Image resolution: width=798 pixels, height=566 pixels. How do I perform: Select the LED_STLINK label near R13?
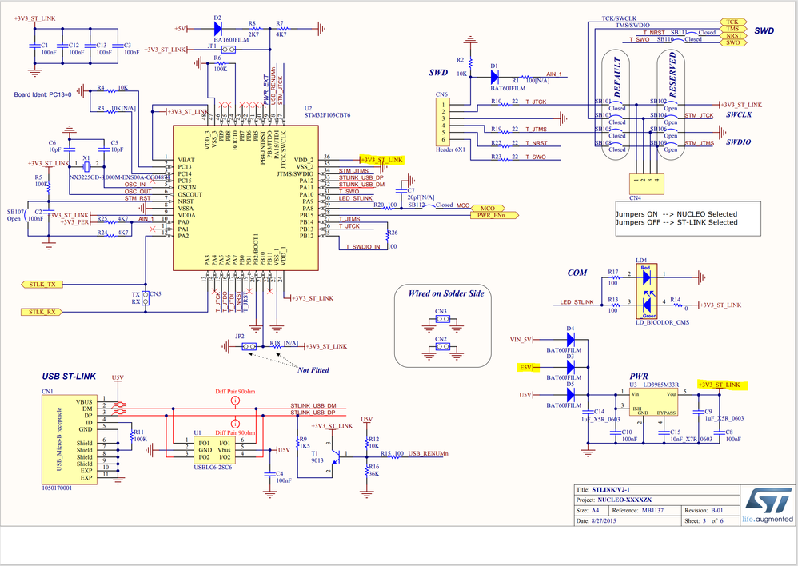(x=577, y=302)
